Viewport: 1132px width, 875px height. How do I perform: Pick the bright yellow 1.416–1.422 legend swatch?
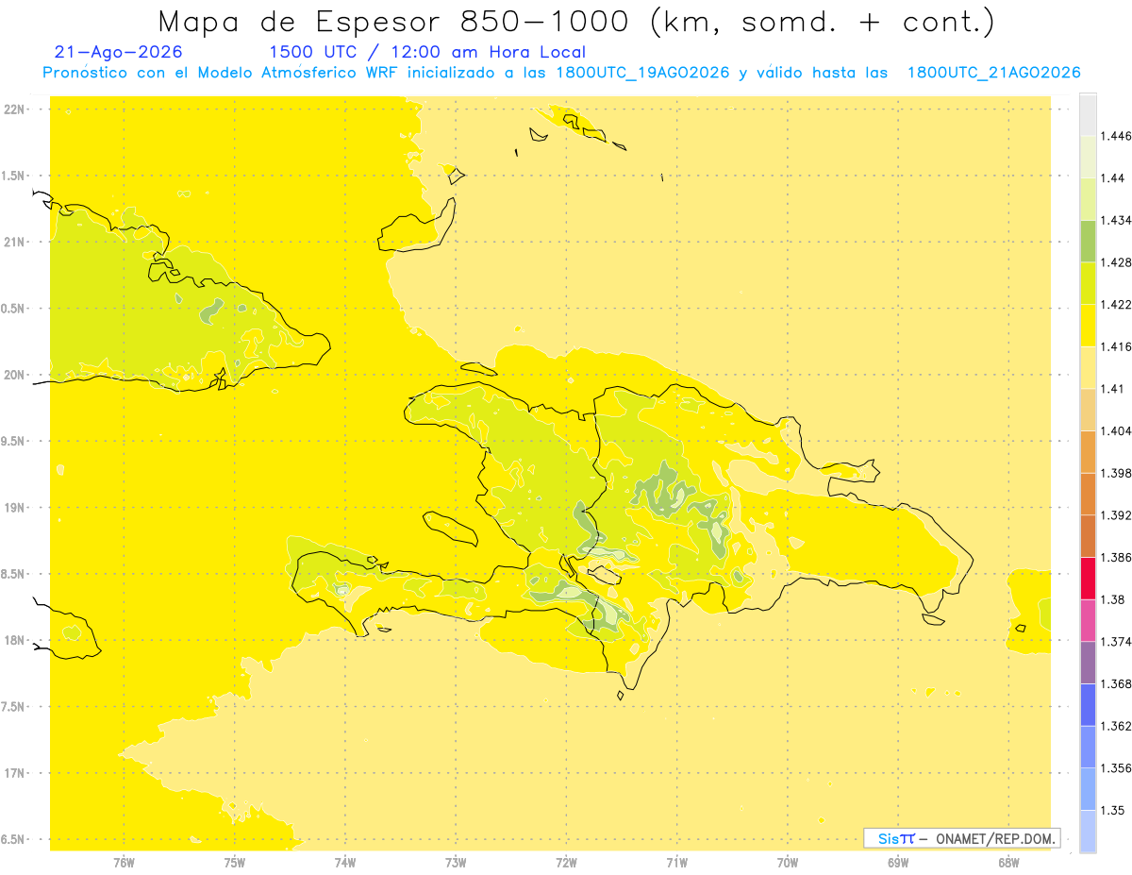click(1088, 326)
